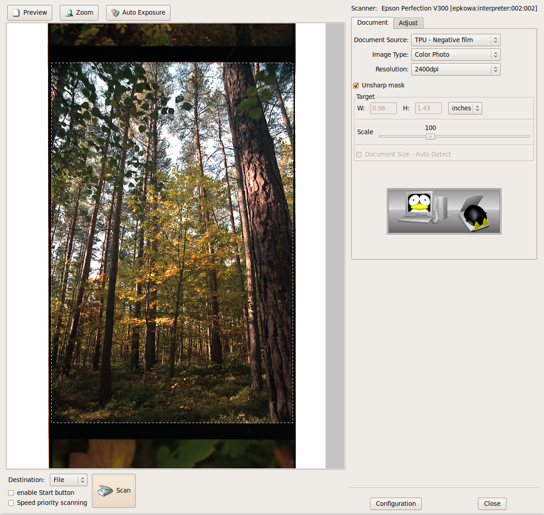Toggle the Unsharp mask checkbox
The width and height of the screenshot is (544, 515).
(x=356, y=85)
